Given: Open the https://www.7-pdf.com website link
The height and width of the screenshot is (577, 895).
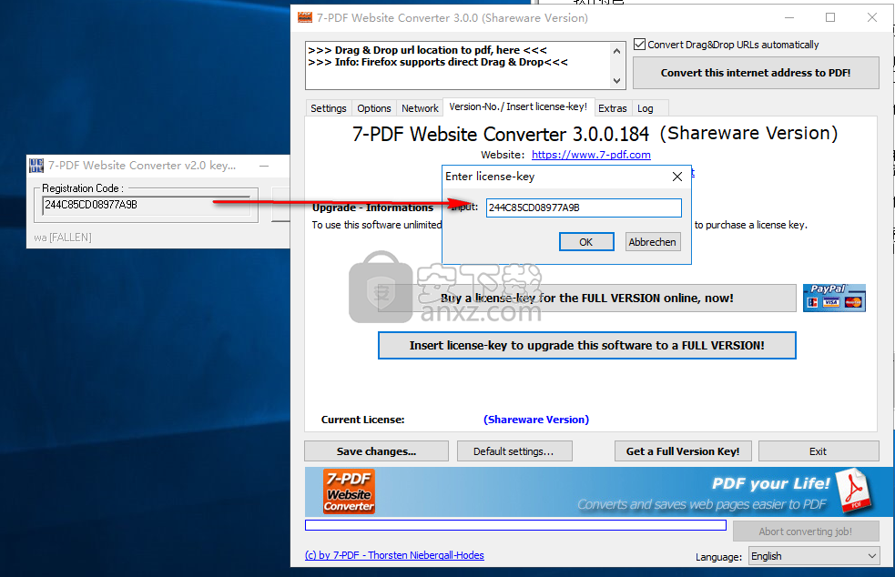Looking at the screenshot, I should 591,155.
